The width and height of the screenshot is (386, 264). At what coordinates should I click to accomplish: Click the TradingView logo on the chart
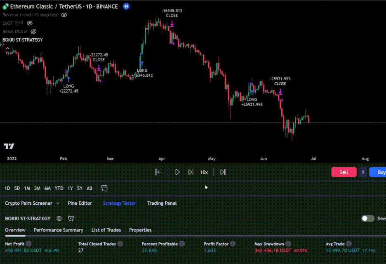9,146
